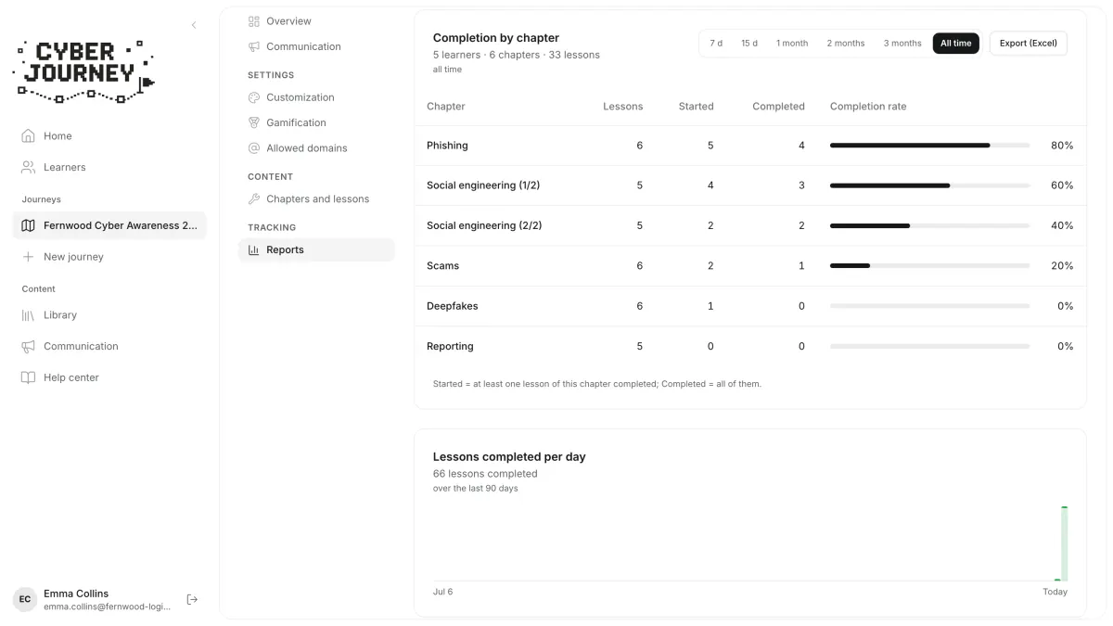Click the Allowed domains at-sign icon
The width and height of the screenshot is (1113, 626).
(x=254, y=148)
